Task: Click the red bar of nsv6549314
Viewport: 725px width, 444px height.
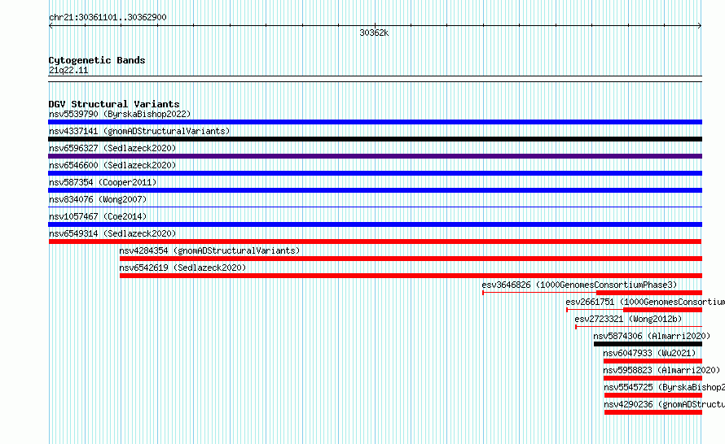Action: pos(375,242)
